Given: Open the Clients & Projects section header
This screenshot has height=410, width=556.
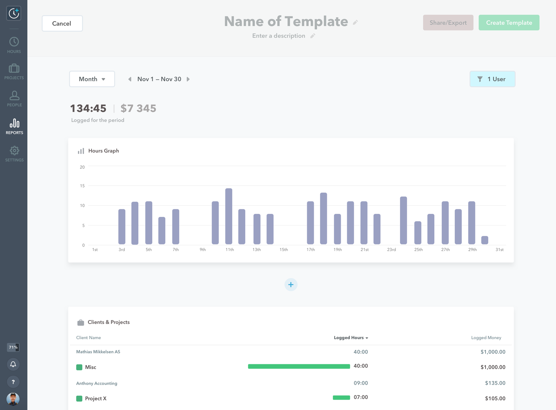Looking at the screenshot, I should coord(109,322).
